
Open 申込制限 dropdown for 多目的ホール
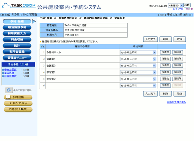tap(138, 52)
